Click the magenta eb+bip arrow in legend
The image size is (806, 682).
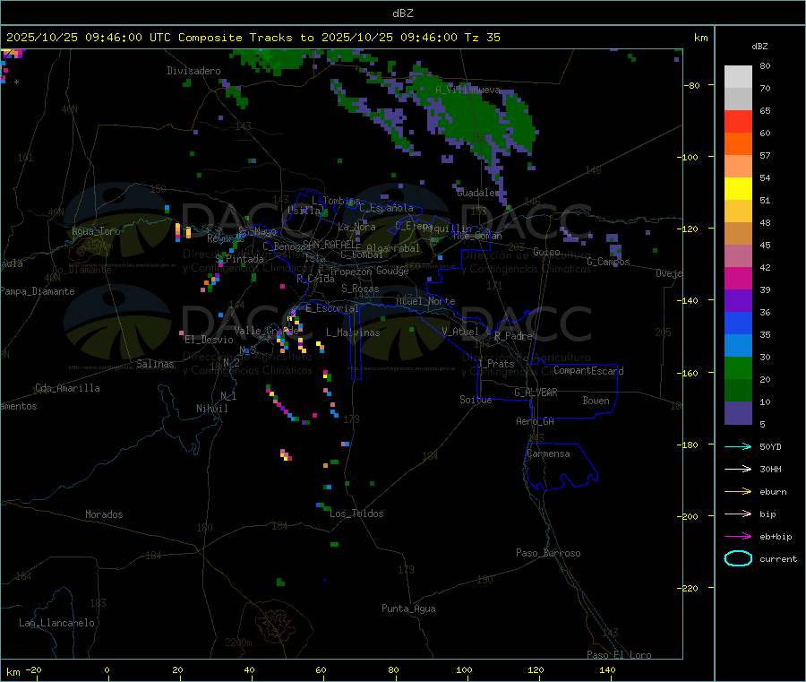(738, 537)
